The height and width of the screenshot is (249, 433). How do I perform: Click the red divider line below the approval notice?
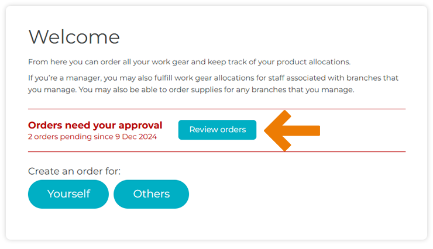click(216, 152)
